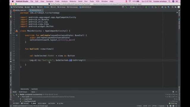Collapse the onCreate function fold marker

tap(20, 35)
